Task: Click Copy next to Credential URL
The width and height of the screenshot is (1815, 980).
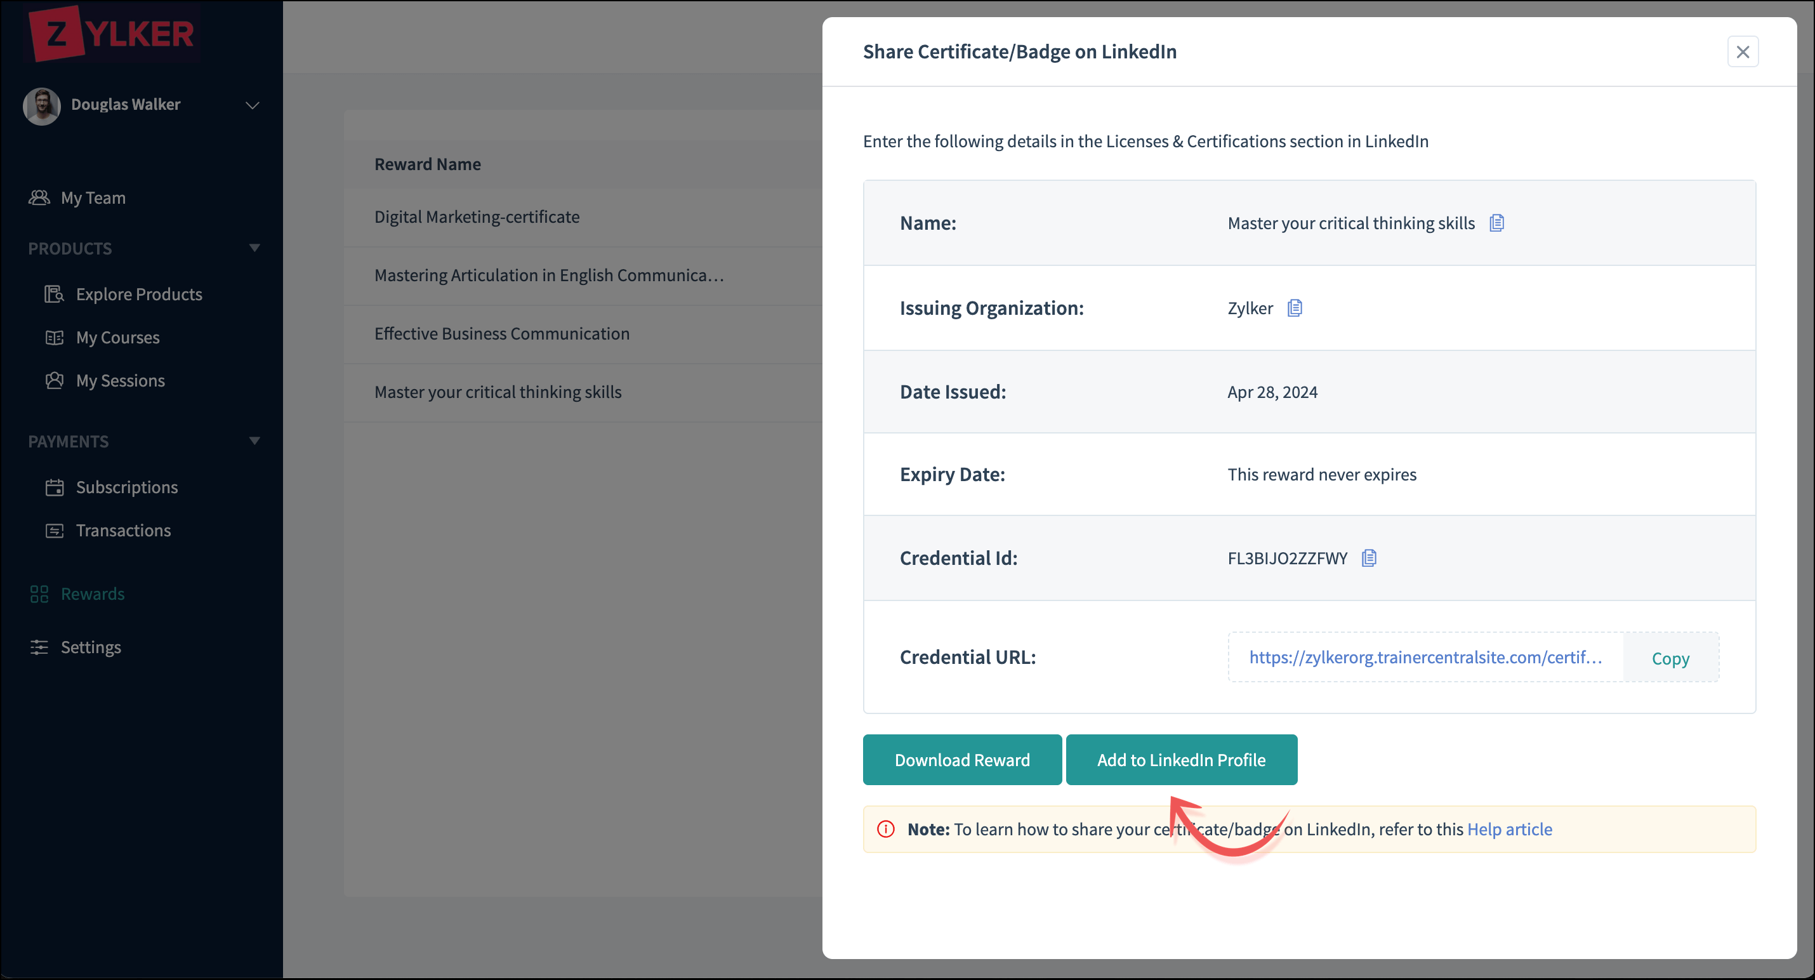Action: pos(1670,658)
